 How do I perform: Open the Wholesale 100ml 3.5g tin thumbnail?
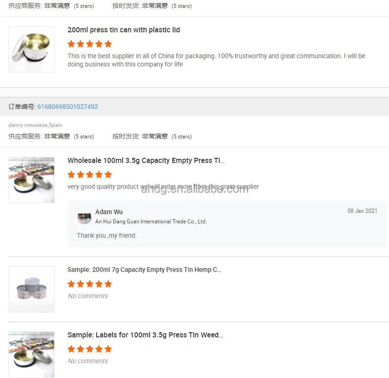(31, 180)
